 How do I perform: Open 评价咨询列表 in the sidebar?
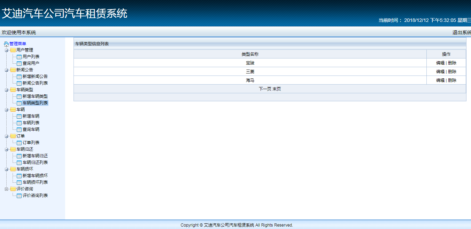[35, 196]
